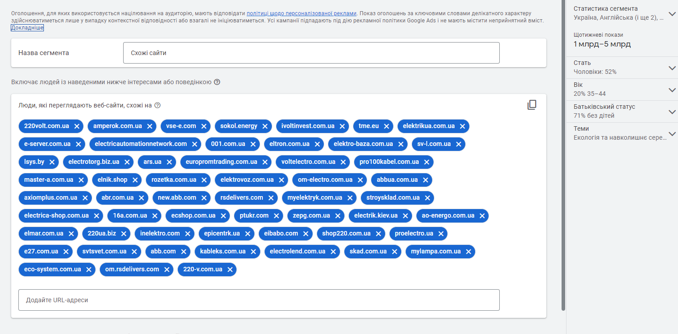Delete the sokol.energy chip

265,126
